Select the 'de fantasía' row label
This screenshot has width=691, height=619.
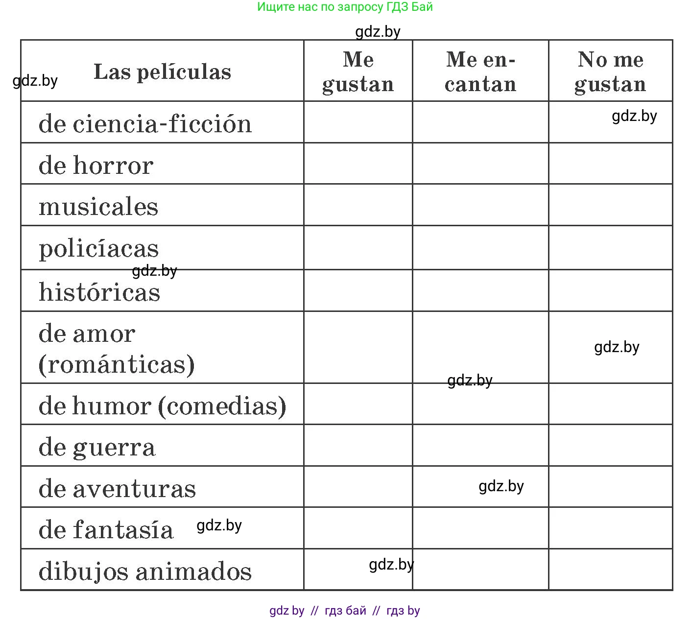click(106, 529)
